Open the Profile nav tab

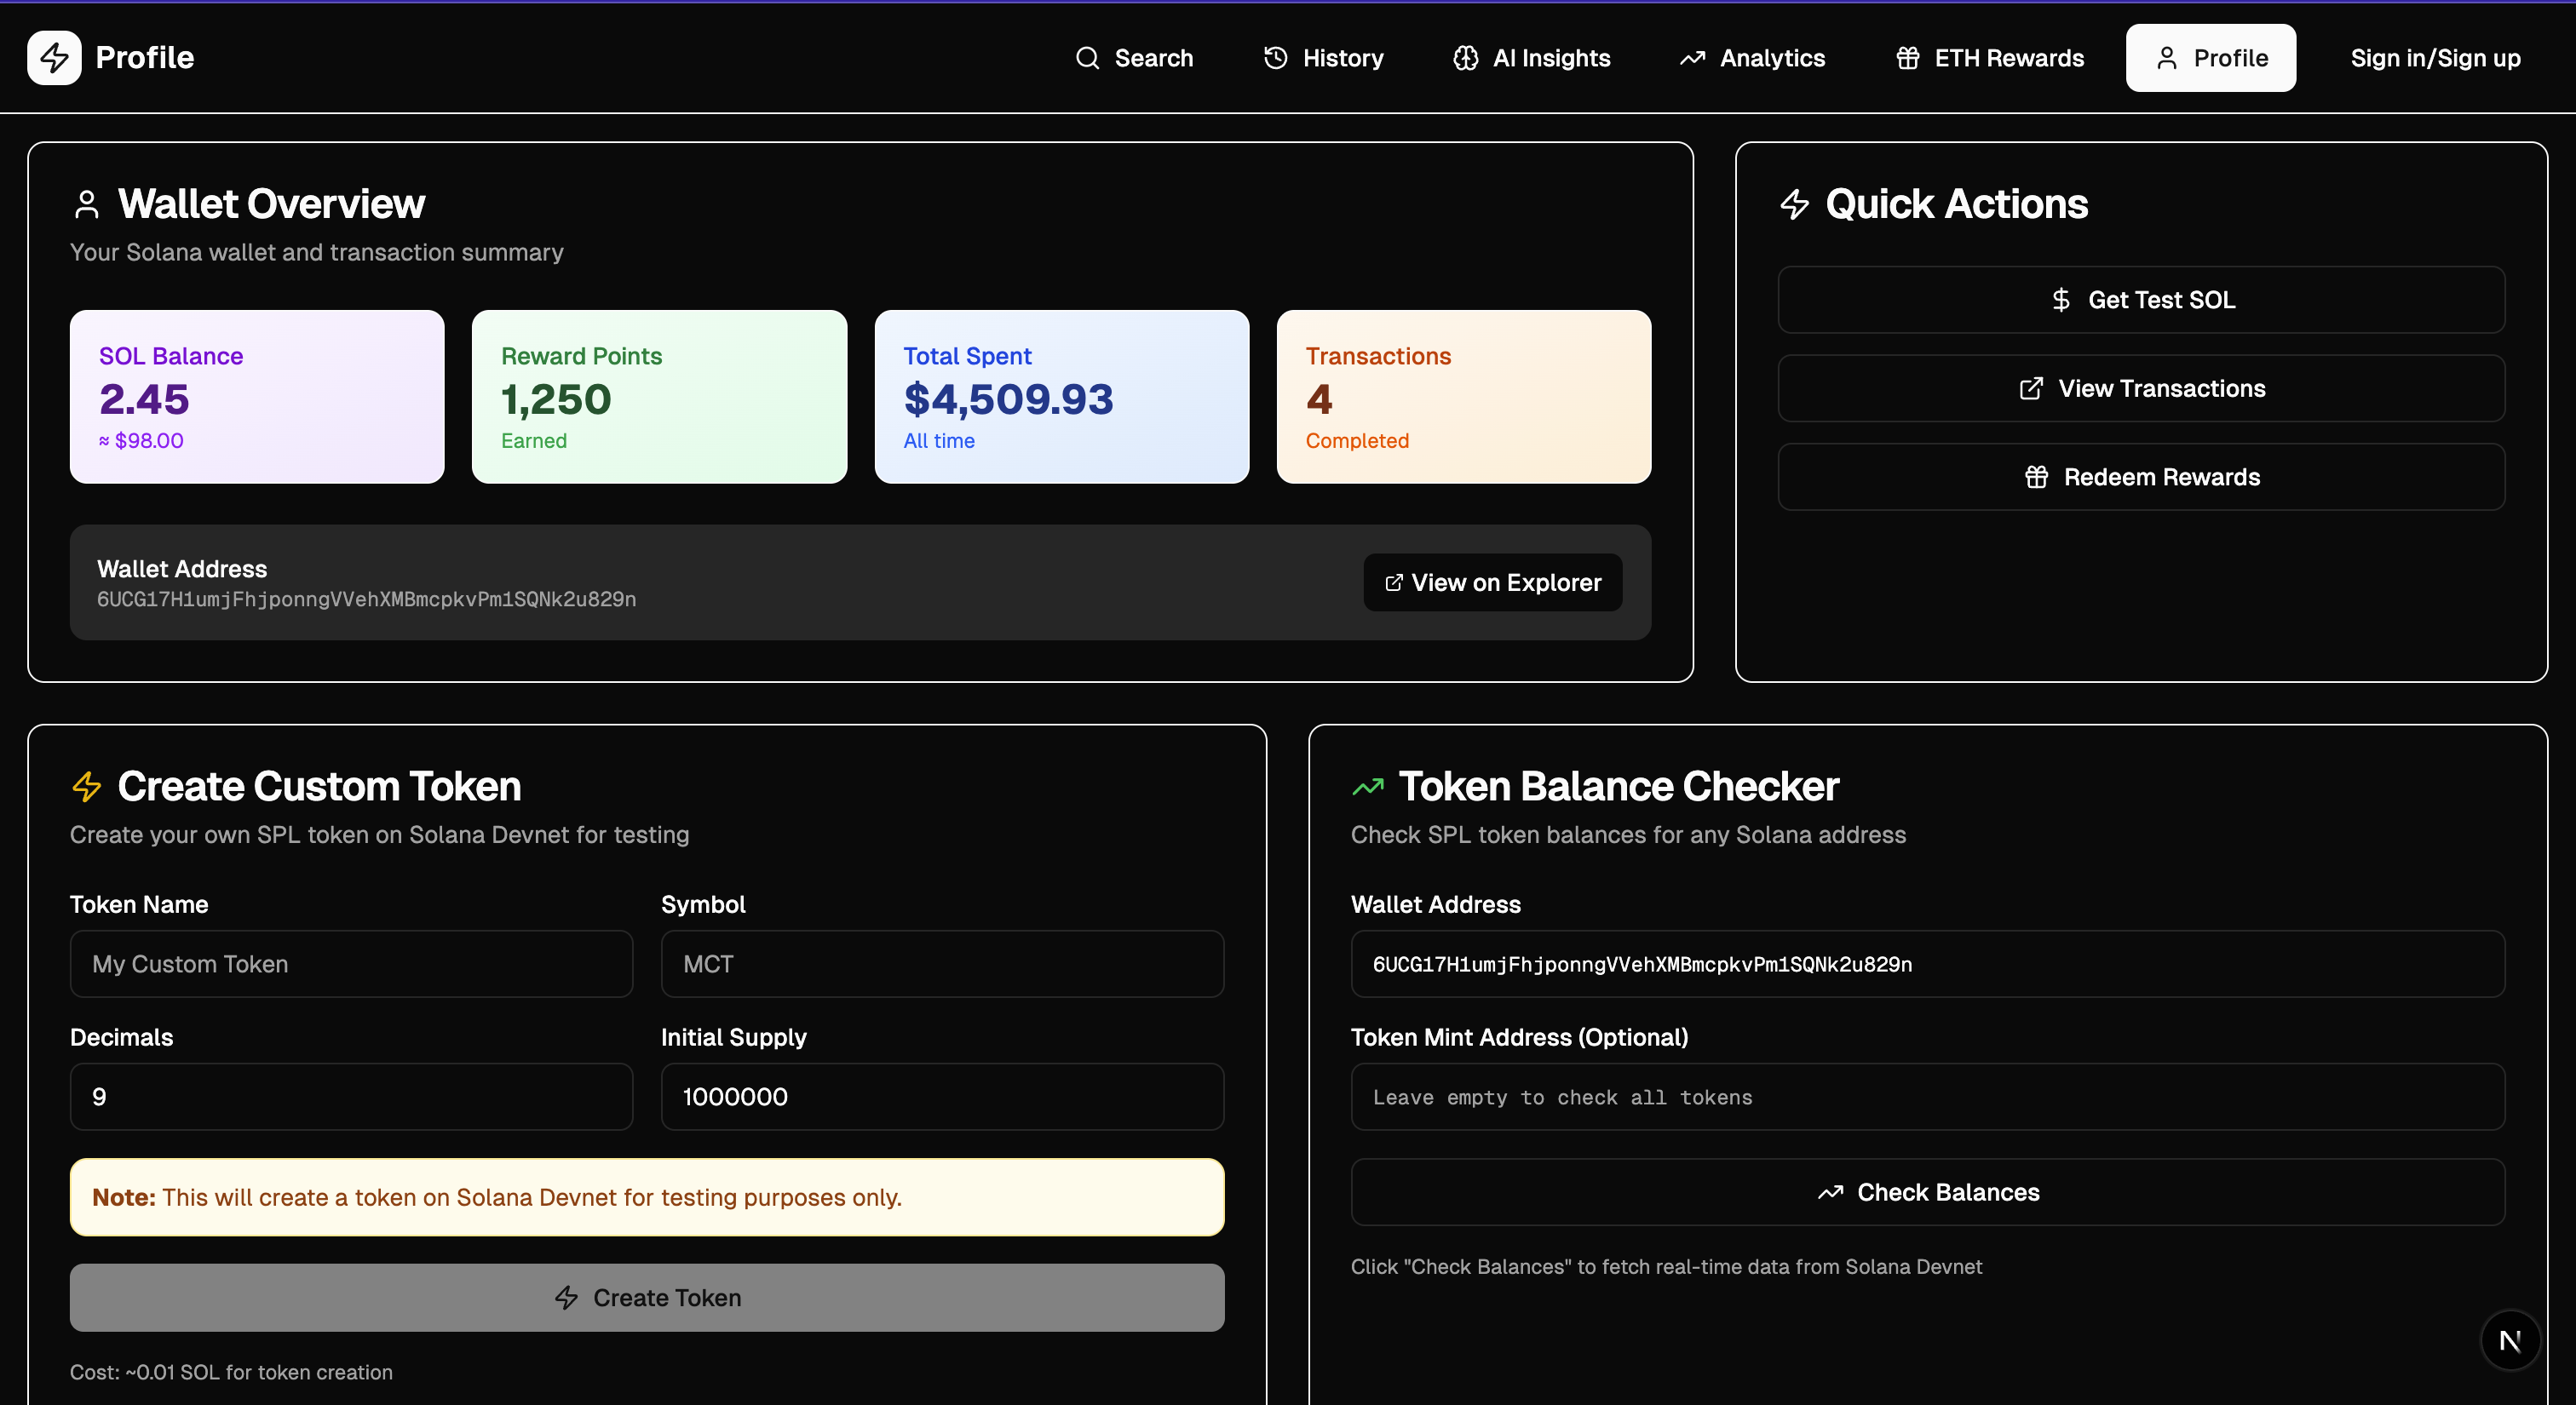point(2210,58)
